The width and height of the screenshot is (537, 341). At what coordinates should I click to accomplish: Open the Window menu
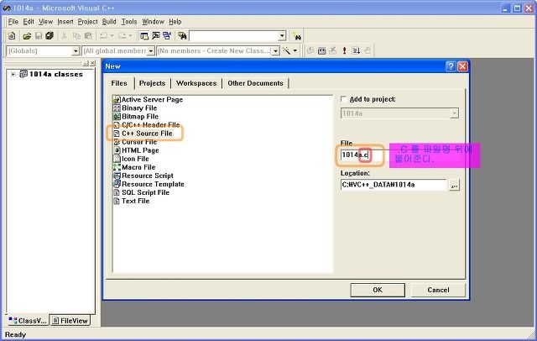(x=153, y=22)
